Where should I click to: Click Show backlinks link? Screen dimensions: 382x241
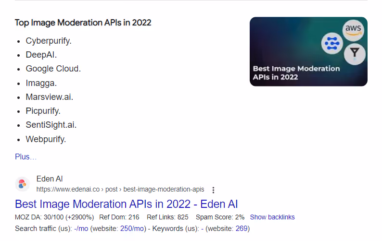tap(272, 217)
